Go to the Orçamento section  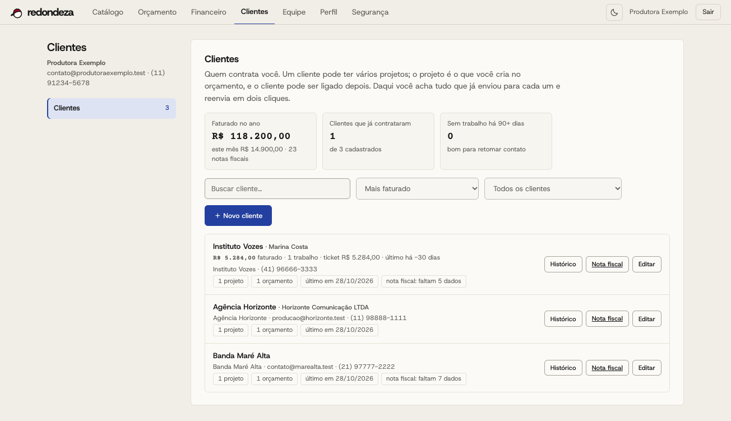pyautogui.click(x=157, y=12)
